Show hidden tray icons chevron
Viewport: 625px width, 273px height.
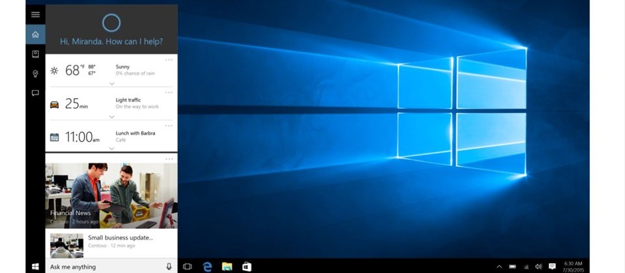pos(499,266)
